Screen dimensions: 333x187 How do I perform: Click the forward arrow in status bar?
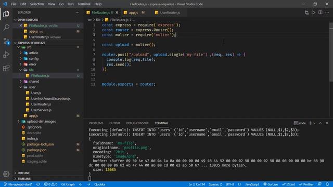88,184
